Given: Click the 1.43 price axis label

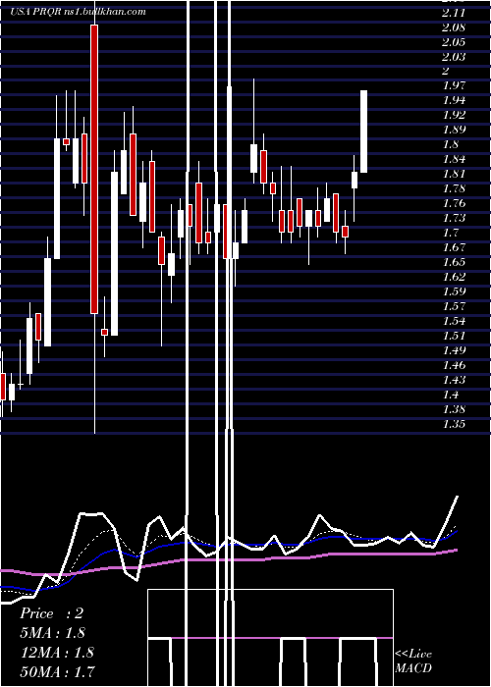Looking at the screenshot, I should click(x=454, y=380).
